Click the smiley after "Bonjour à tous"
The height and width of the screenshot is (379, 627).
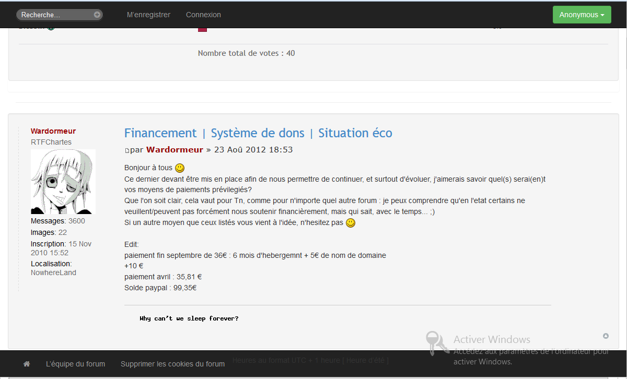coord(180,168)
